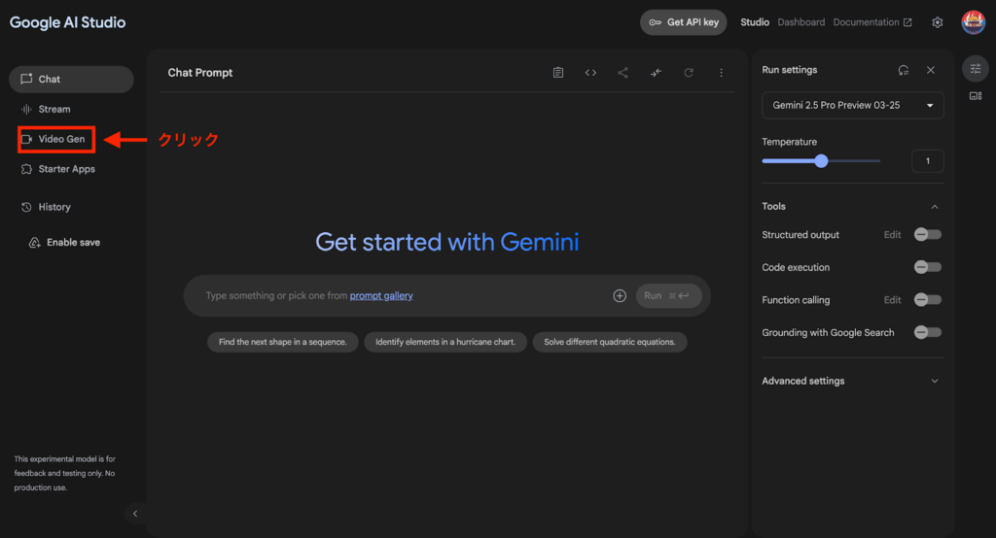Click the reset run settings icon
996x538 pixels.
point(904,70)
